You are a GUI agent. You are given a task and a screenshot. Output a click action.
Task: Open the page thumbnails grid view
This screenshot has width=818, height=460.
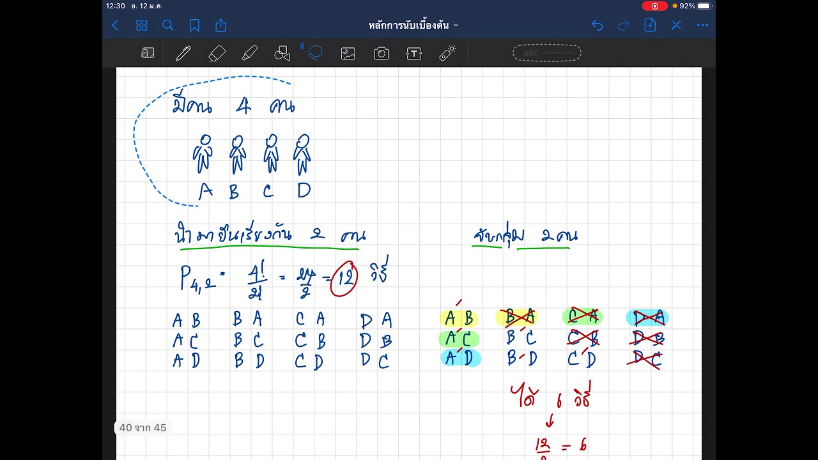142,26
